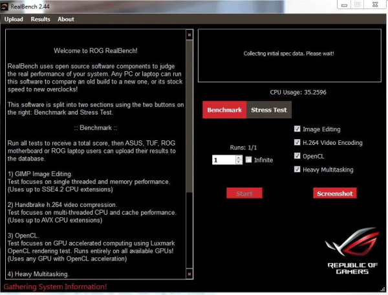This screenshot has width=388, height=295.
Task: Click 'Welcome to ROG RealBench!' heading
Action: (x=96, y=50)
